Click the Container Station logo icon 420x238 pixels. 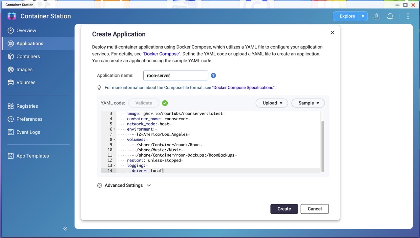[x=11, y=16]
